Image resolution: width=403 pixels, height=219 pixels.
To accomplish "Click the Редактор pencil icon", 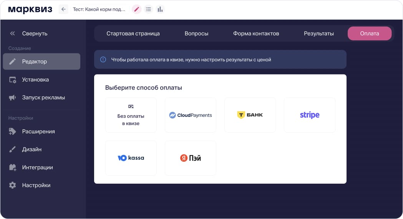I will click(12, 61).
